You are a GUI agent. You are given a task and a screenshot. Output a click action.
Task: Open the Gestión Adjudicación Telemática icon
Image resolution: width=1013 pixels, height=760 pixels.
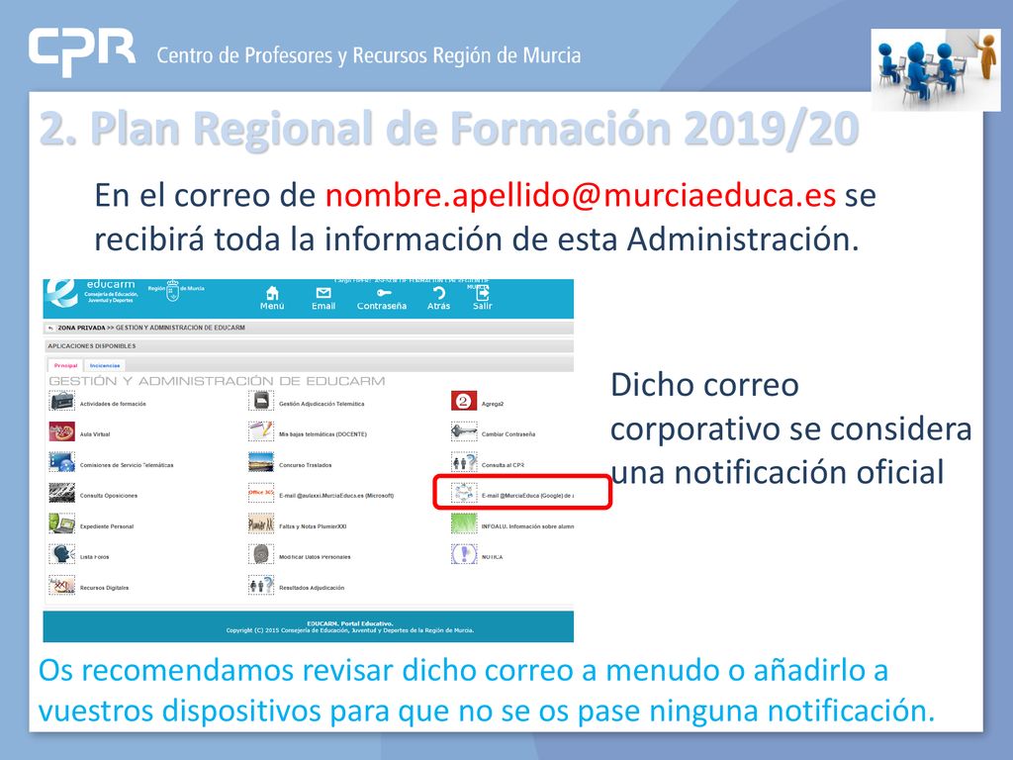[x=261, y=402]
